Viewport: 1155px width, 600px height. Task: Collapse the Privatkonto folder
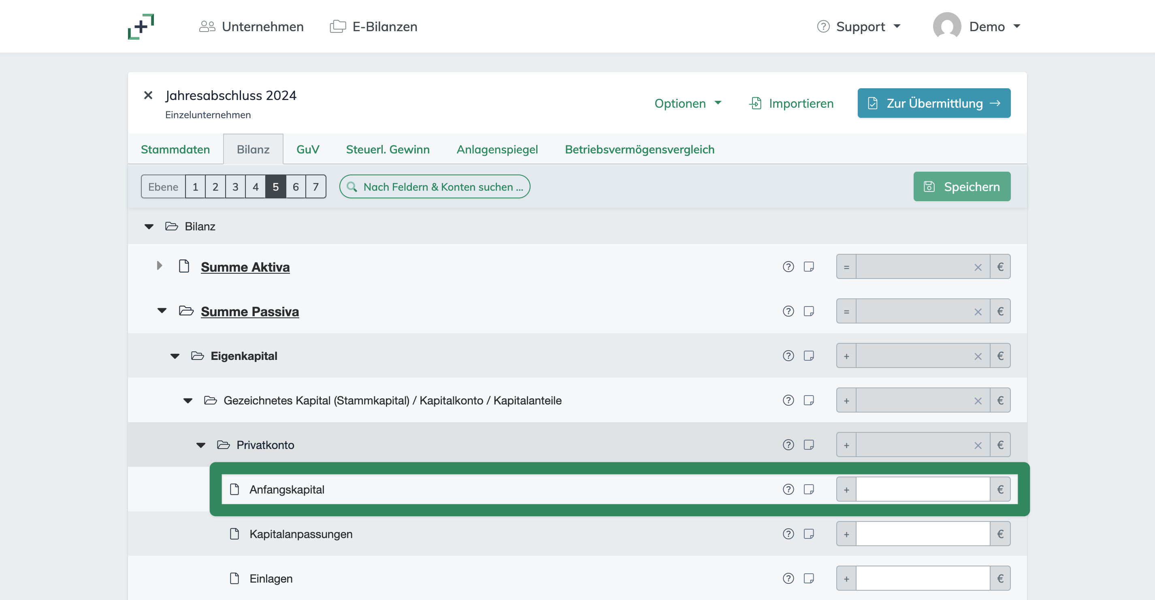[x=200, y=445]
